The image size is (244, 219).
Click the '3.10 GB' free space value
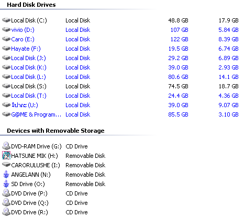click(228, 114)
